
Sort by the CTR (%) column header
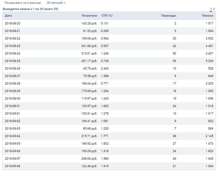107,16
